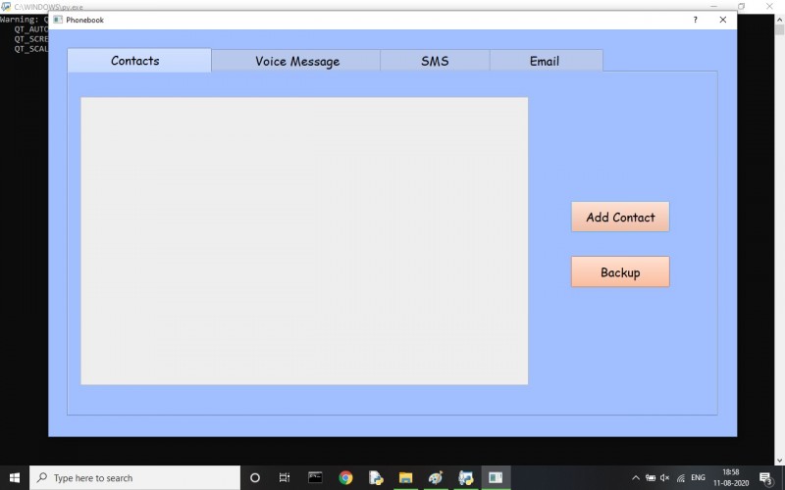
Task: Minimize the py.exe console window
Action: click(713, 6)
